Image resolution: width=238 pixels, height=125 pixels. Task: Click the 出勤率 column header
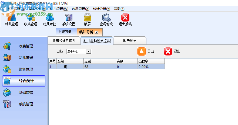click(x=151, y=61)
